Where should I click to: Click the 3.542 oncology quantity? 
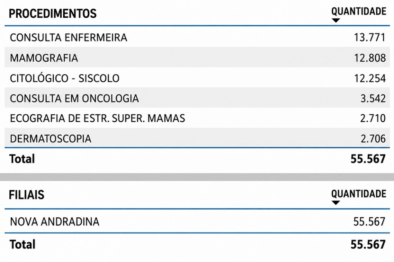[x=373, y=98]
